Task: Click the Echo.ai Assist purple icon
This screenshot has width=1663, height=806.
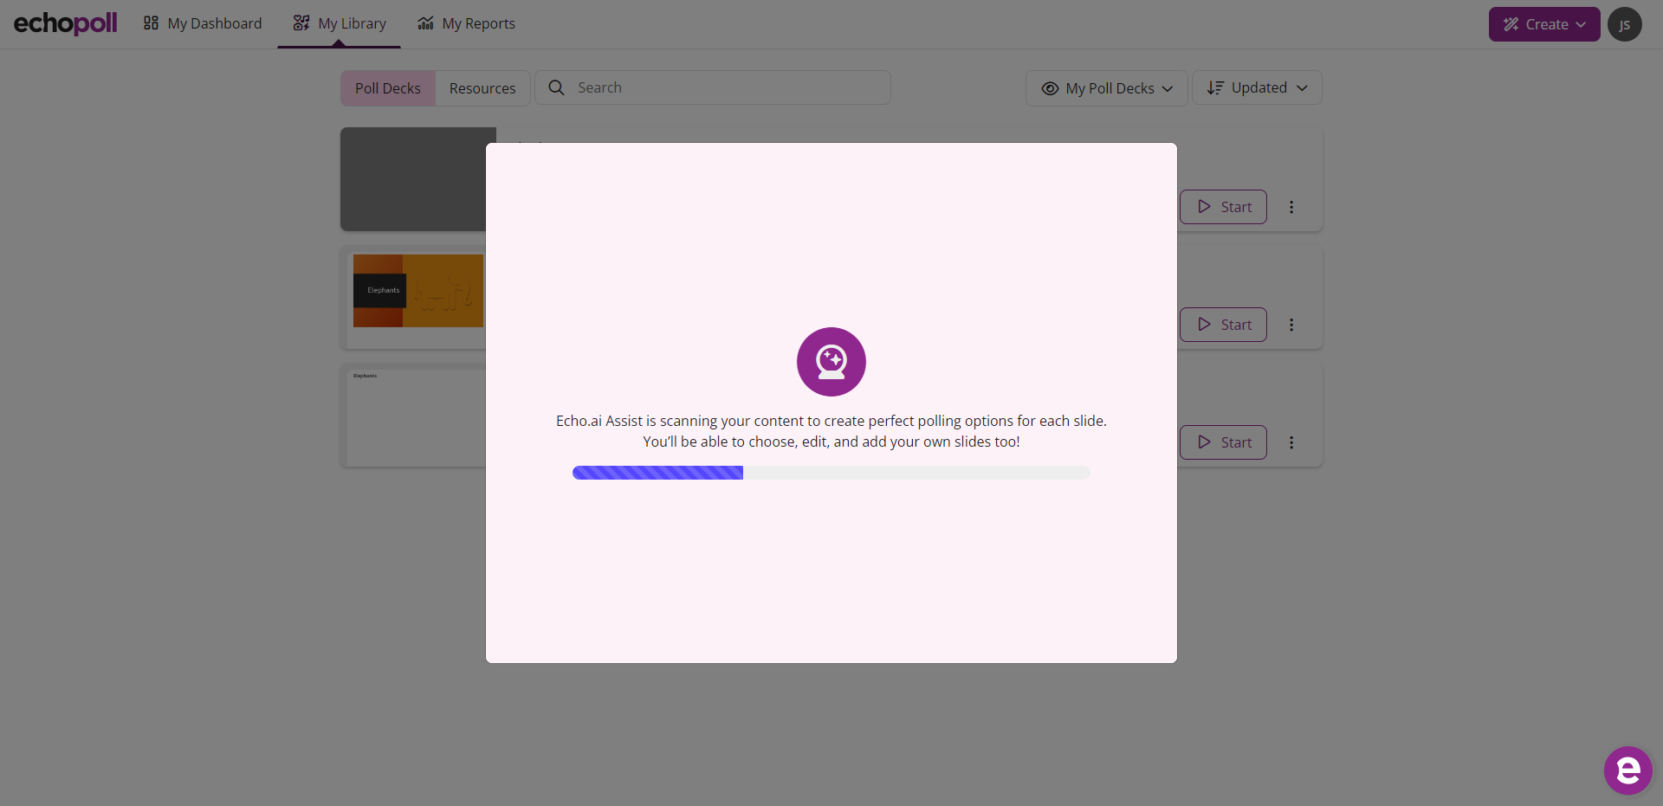Action: coord(831,362)
